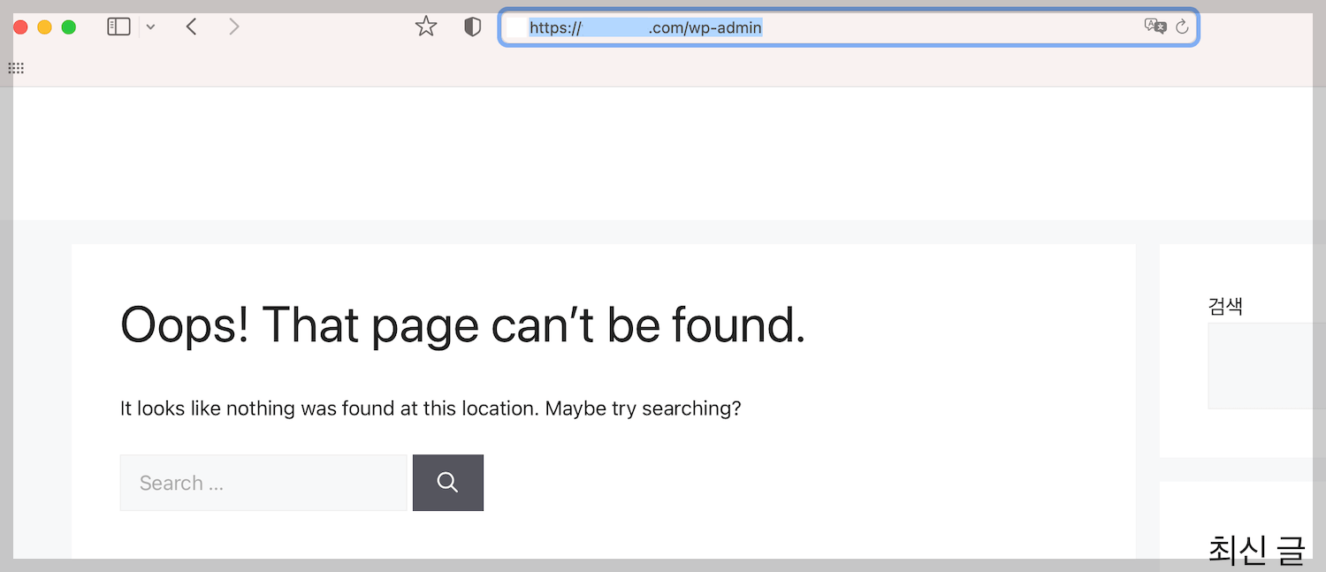Click the dark magnifier search button
The width and height of the screenshot is (1326, 572).
point(448,483)
